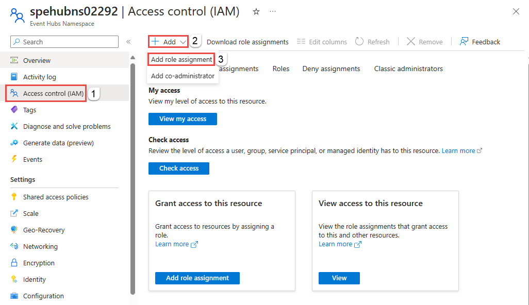Click the sidebar vertical scrollbar thumb
Viewport: 529px width, 305px height.
133,179
